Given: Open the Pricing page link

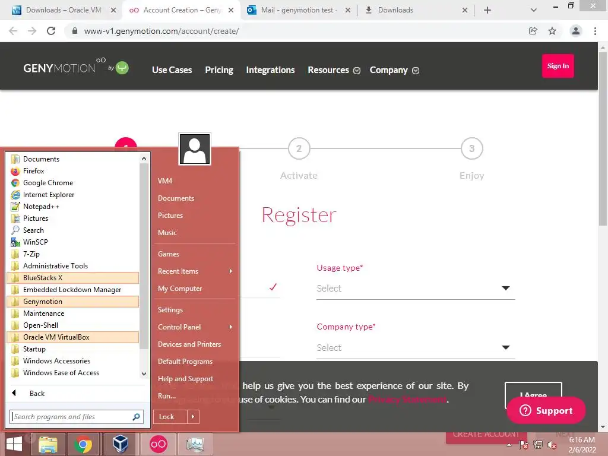Looking at the screenshot, I should click(x=219, y=70).
